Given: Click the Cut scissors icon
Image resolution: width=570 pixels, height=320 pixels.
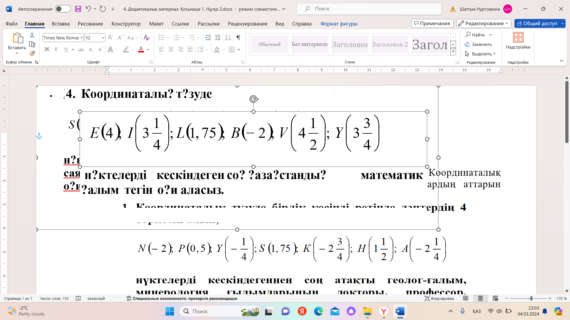Looking at the screenshot, I should [32, 35].
